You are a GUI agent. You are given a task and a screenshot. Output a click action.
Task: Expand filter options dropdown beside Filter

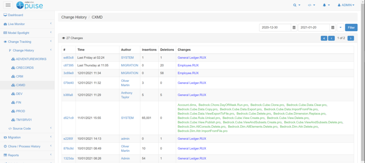tap(340, 28)
